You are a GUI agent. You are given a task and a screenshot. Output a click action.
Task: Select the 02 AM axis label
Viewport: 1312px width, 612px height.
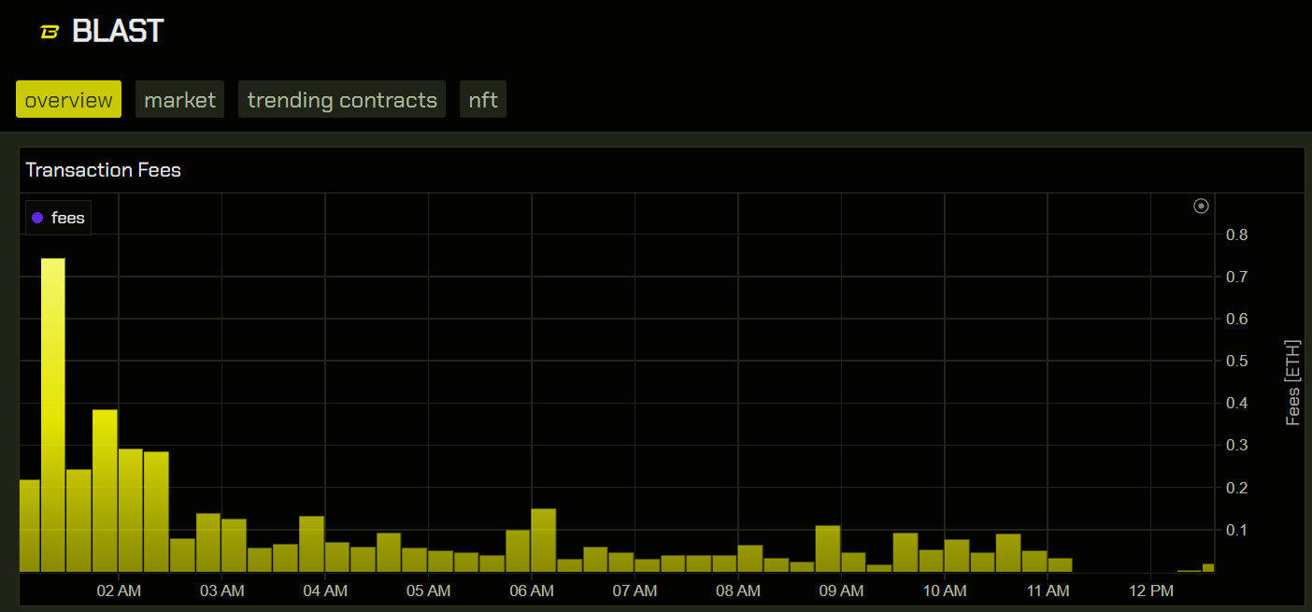coord(119,591)
